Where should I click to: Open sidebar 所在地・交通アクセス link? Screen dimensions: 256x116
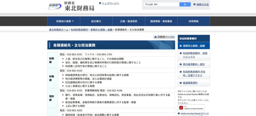point(194,73)
